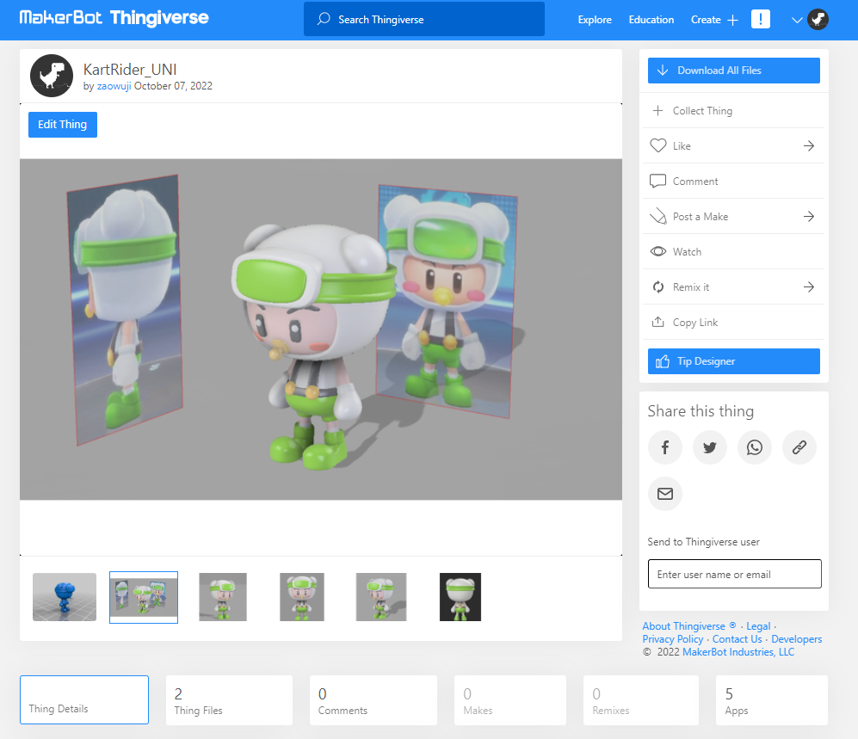Click the Facebook share icon
The image size is (858, 739).
(x=665, y=447)
